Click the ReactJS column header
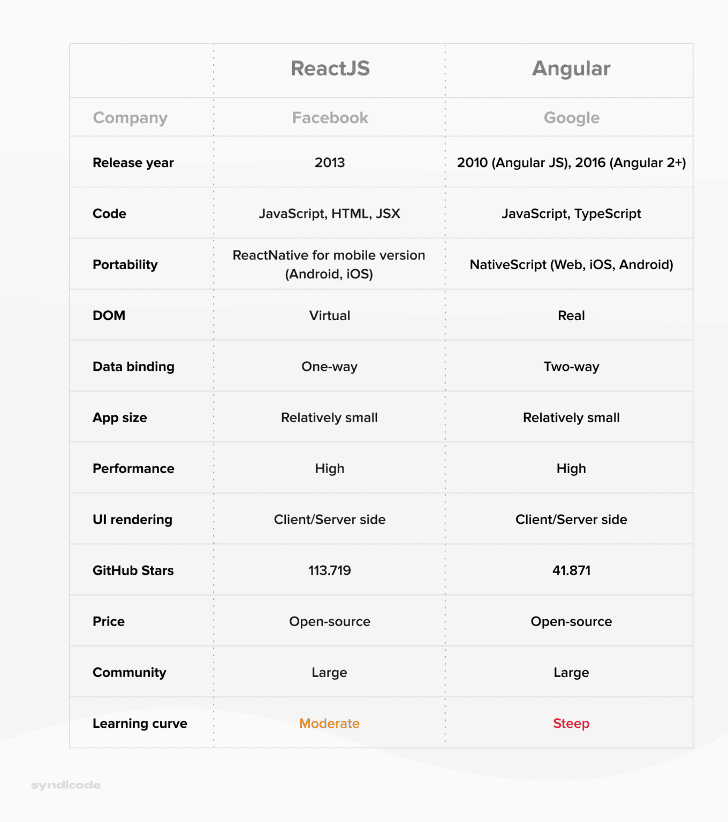Image resolution: width=728 pixels, height=822 pixels. pyautogui.click(x=330, y=68)
